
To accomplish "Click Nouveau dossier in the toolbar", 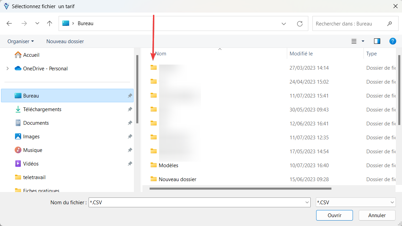I will tap(65, 41).
